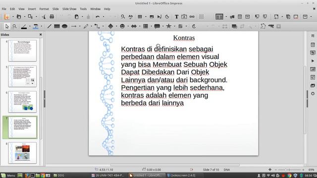Click the Rotate tool icon
This screenshot has height=178, width=317.
pyautogui.click(x=194, y=26)
